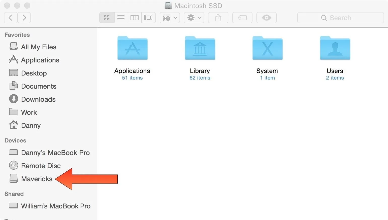Select the Library folder icon
The image size is (388, 220).
(x=200, y=48)
